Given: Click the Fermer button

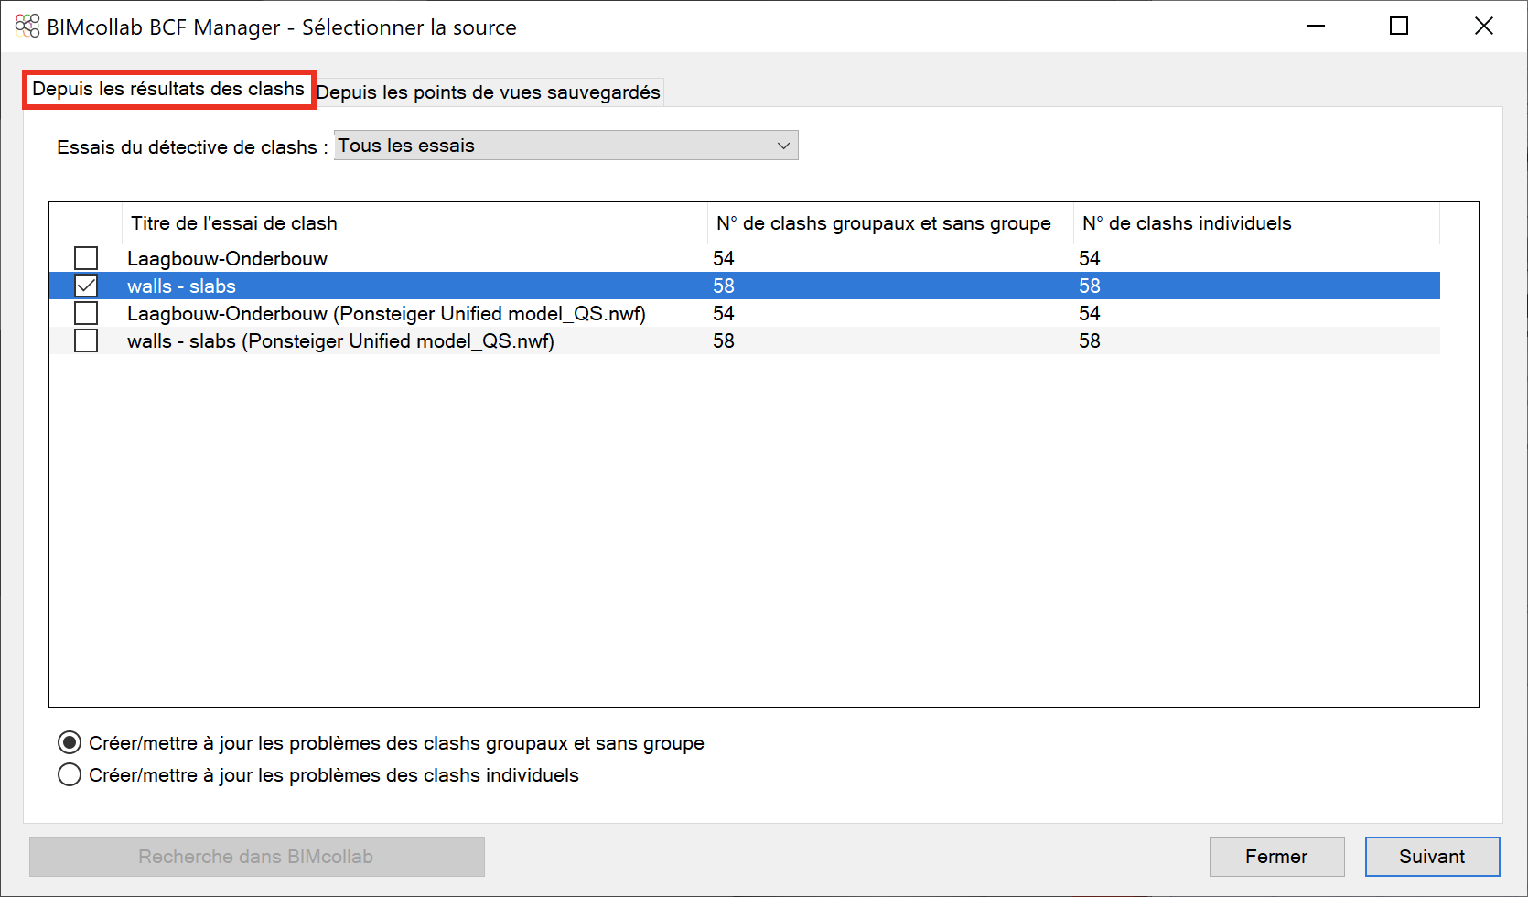Looking at the screenshot, I should tap(1276, 857).
